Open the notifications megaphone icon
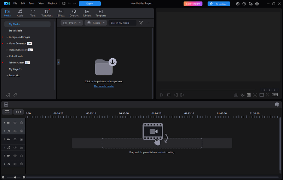283x180 pixels. pyautogui.click(x=251, y=4)
